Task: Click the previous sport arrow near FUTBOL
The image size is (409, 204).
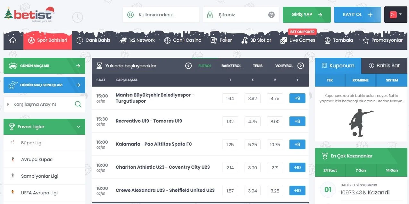Action: (188, 66)
